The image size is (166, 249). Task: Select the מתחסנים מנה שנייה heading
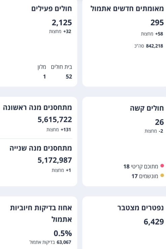click(41, 148)
